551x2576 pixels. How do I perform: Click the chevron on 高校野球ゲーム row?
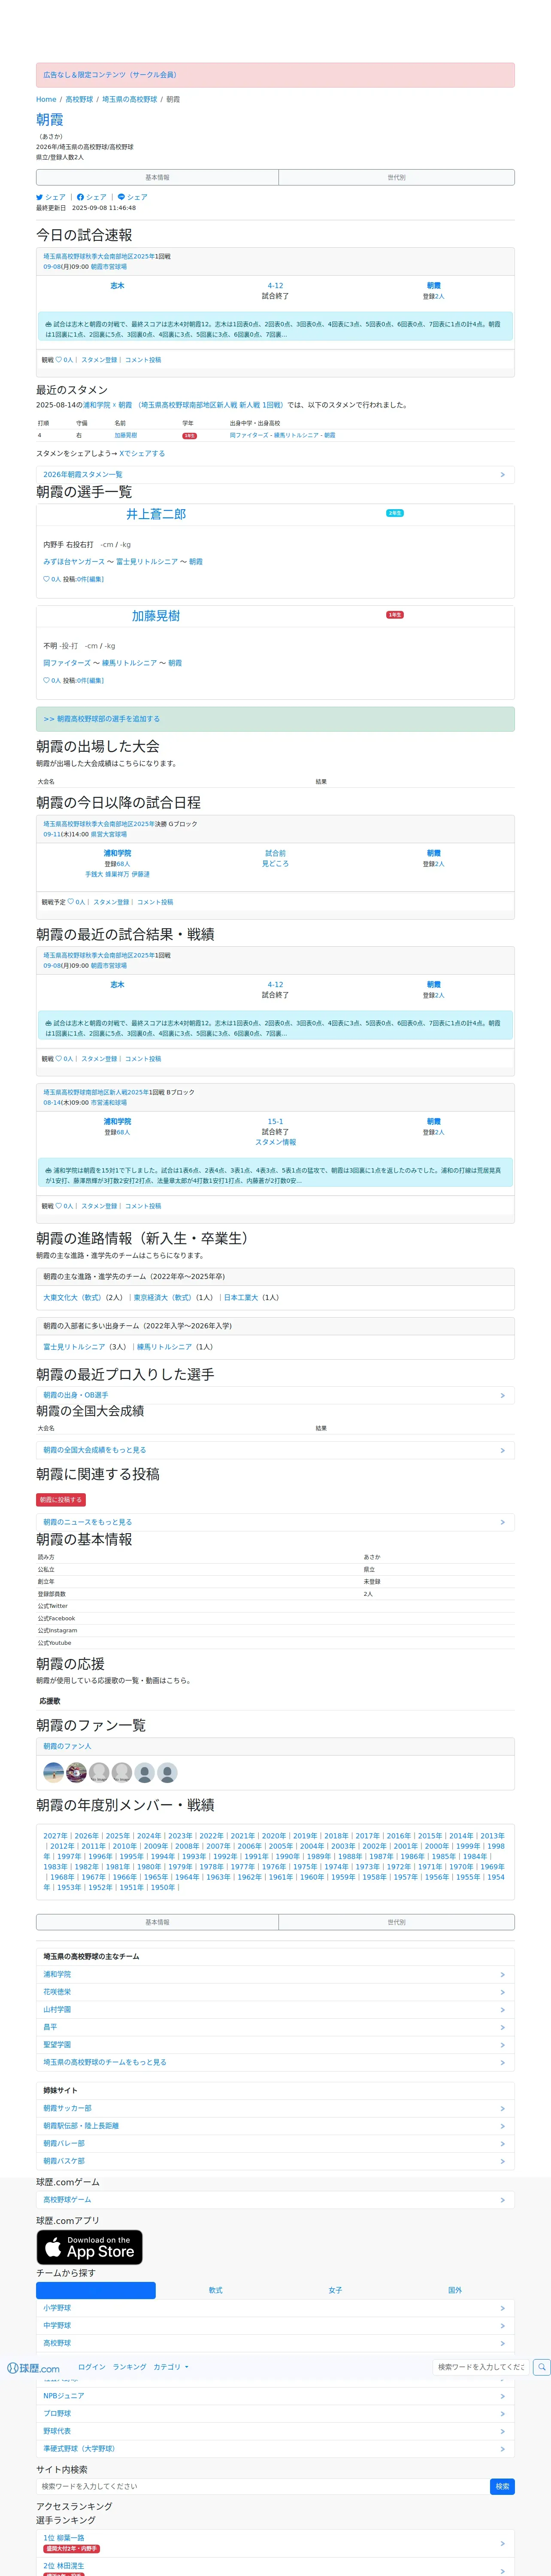pos(502,2200)
